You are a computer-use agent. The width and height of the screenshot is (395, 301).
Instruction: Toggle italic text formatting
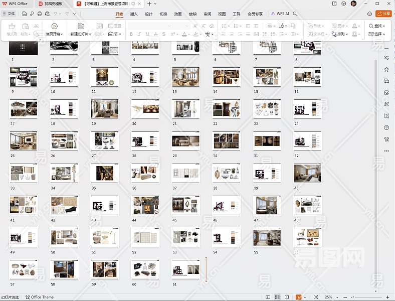pos(140,34)
